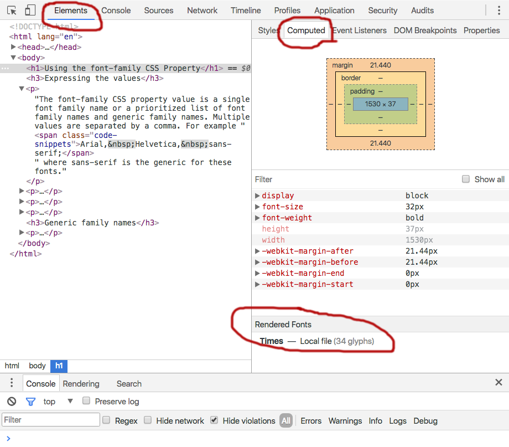Click the green padding box label
The height and width of the screenshot is (447, 509).
pos(362,91)
